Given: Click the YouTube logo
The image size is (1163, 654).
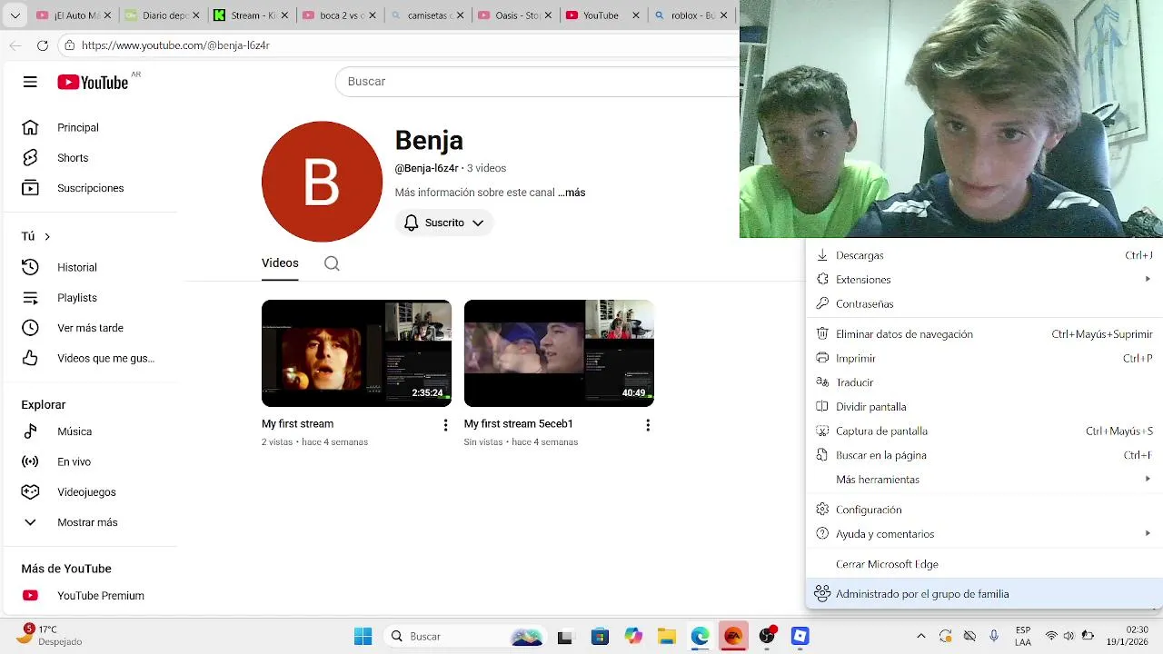Looking at the screenshot, I should (93, 83).
